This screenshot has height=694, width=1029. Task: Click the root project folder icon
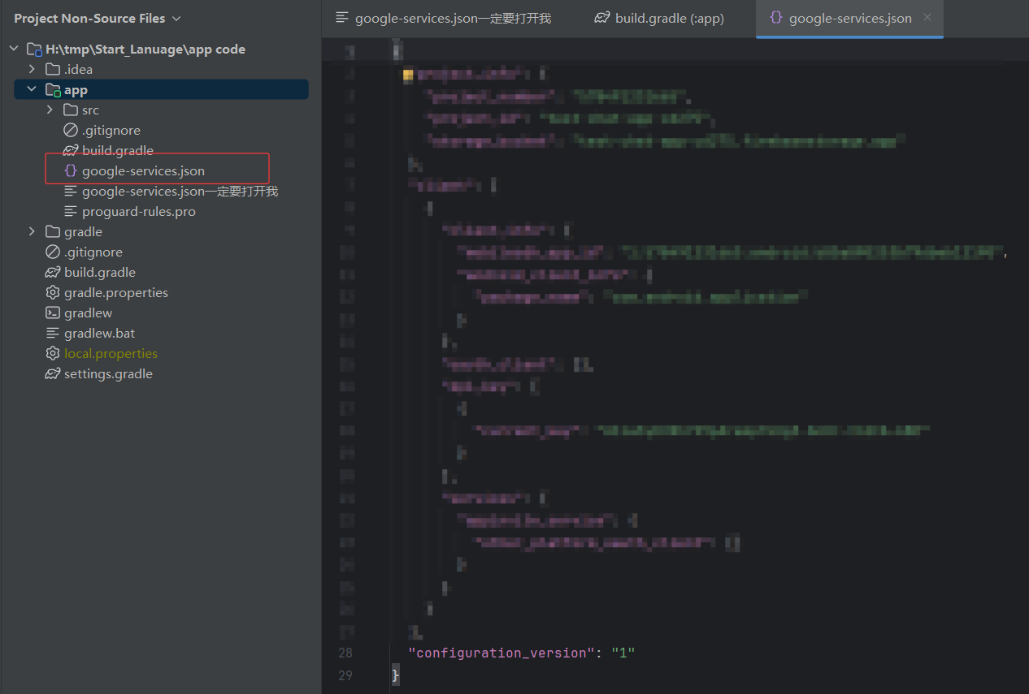click(x=34, y=50)
